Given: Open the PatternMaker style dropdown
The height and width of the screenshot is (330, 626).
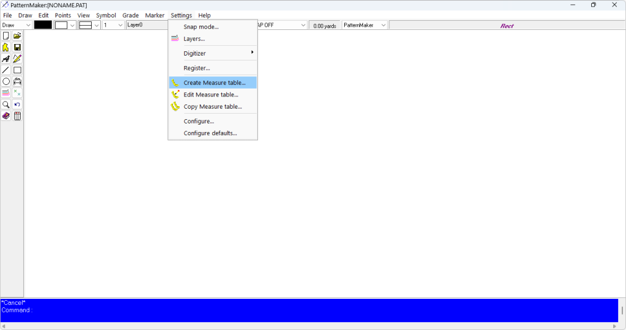Looking at the screenshot, I should tap(364, 25).
